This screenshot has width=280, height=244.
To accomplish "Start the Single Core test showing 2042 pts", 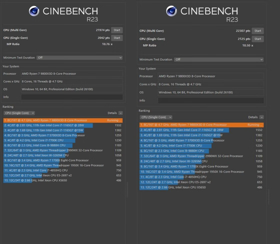I will (117, 38).
